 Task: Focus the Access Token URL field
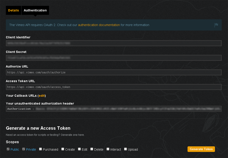click(x=113, y=87)
